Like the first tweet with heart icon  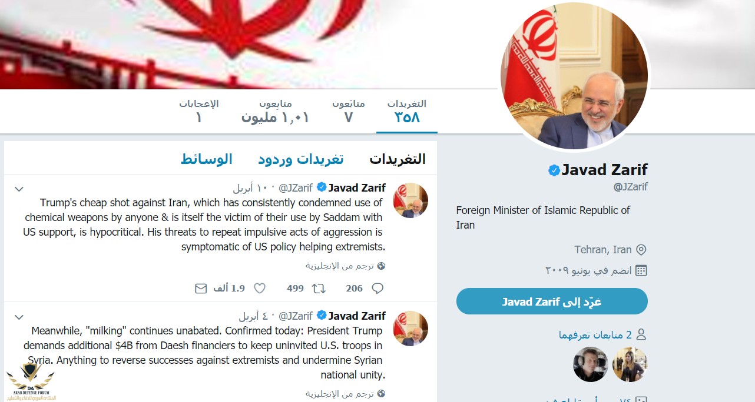point(260,288)
